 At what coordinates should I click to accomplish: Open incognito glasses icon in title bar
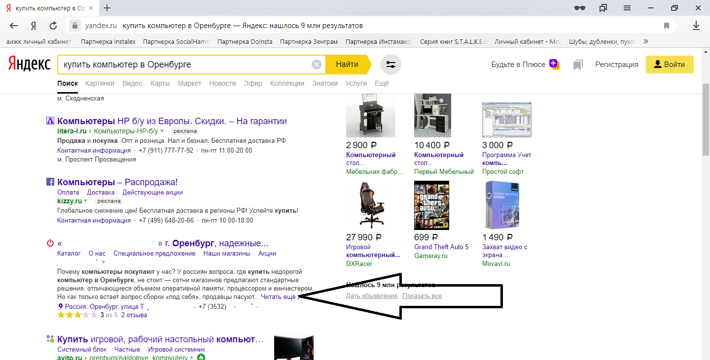coord(580,8)
